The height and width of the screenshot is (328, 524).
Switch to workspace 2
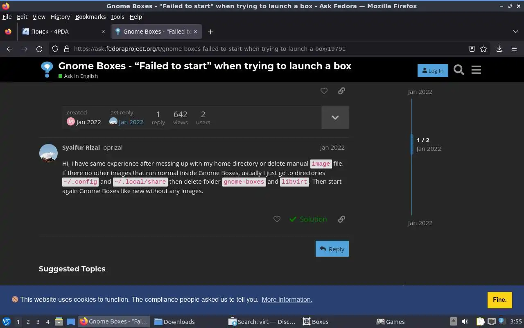click(x=28, y=322)
